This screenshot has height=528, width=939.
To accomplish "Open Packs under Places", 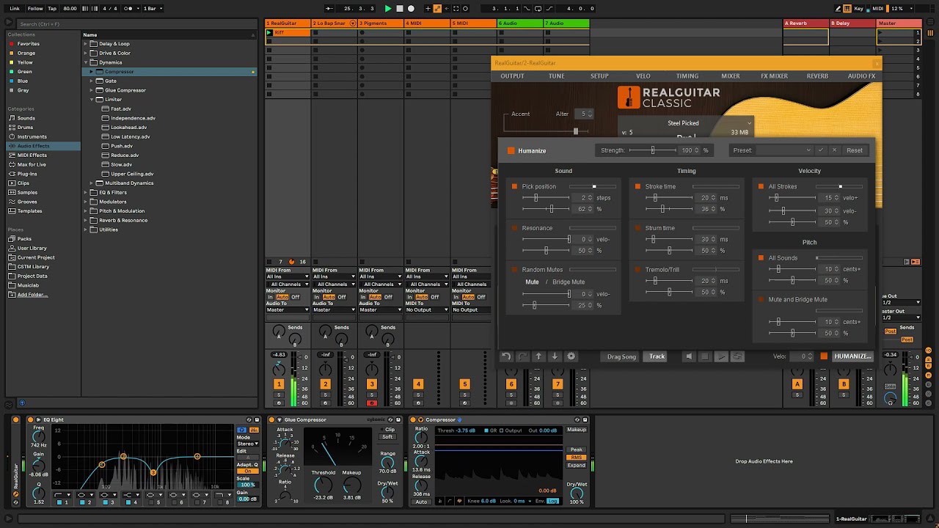I will (24, 239).
